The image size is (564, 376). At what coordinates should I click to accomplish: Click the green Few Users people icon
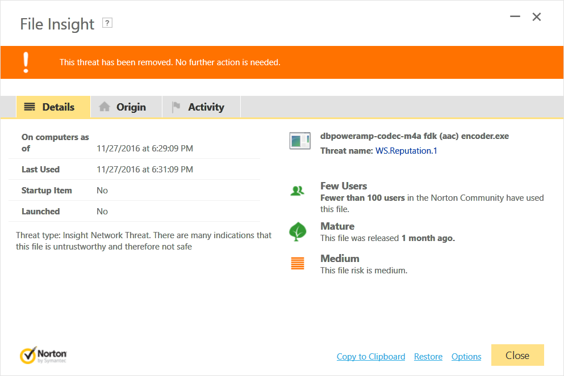pyautogui.click(x=297, y=191)
